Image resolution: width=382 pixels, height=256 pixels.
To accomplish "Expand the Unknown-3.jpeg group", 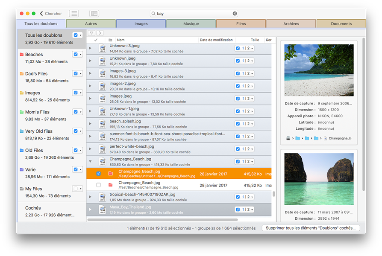I will 90,48.
